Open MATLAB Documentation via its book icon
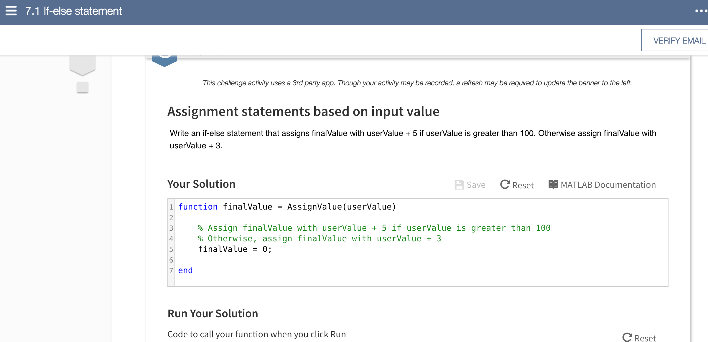Viewport: 708px width, 342px height. pyautogui.click(x=553, y=185)
